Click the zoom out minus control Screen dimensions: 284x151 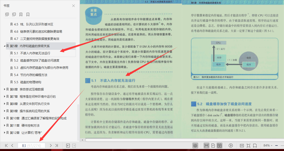pyautogui.click(x=276, y=145)
